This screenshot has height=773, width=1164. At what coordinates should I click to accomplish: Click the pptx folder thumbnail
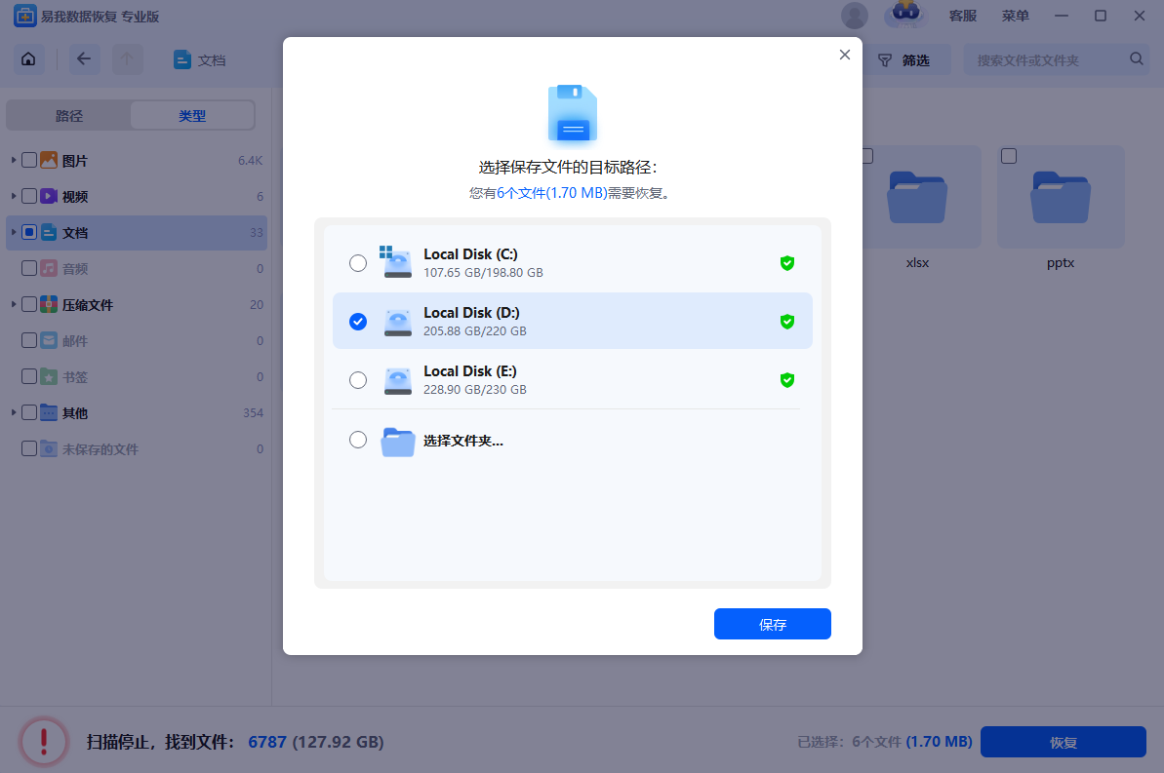pyautogui.click(x=1060, y=197)
